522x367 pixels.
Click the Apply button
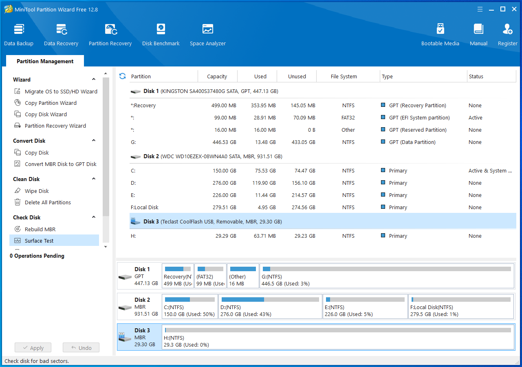[33, 348]
